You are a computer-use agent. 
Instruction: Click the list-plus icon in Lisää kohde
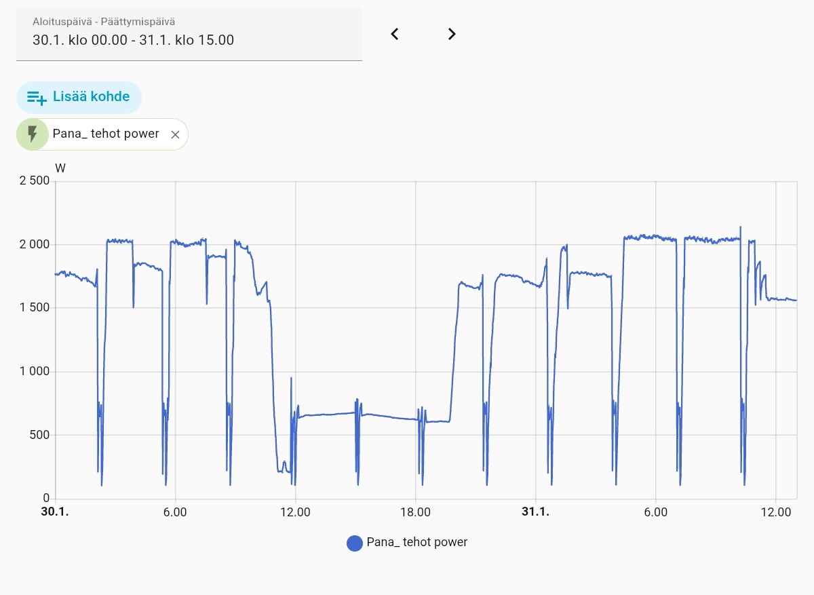point(37,98)
